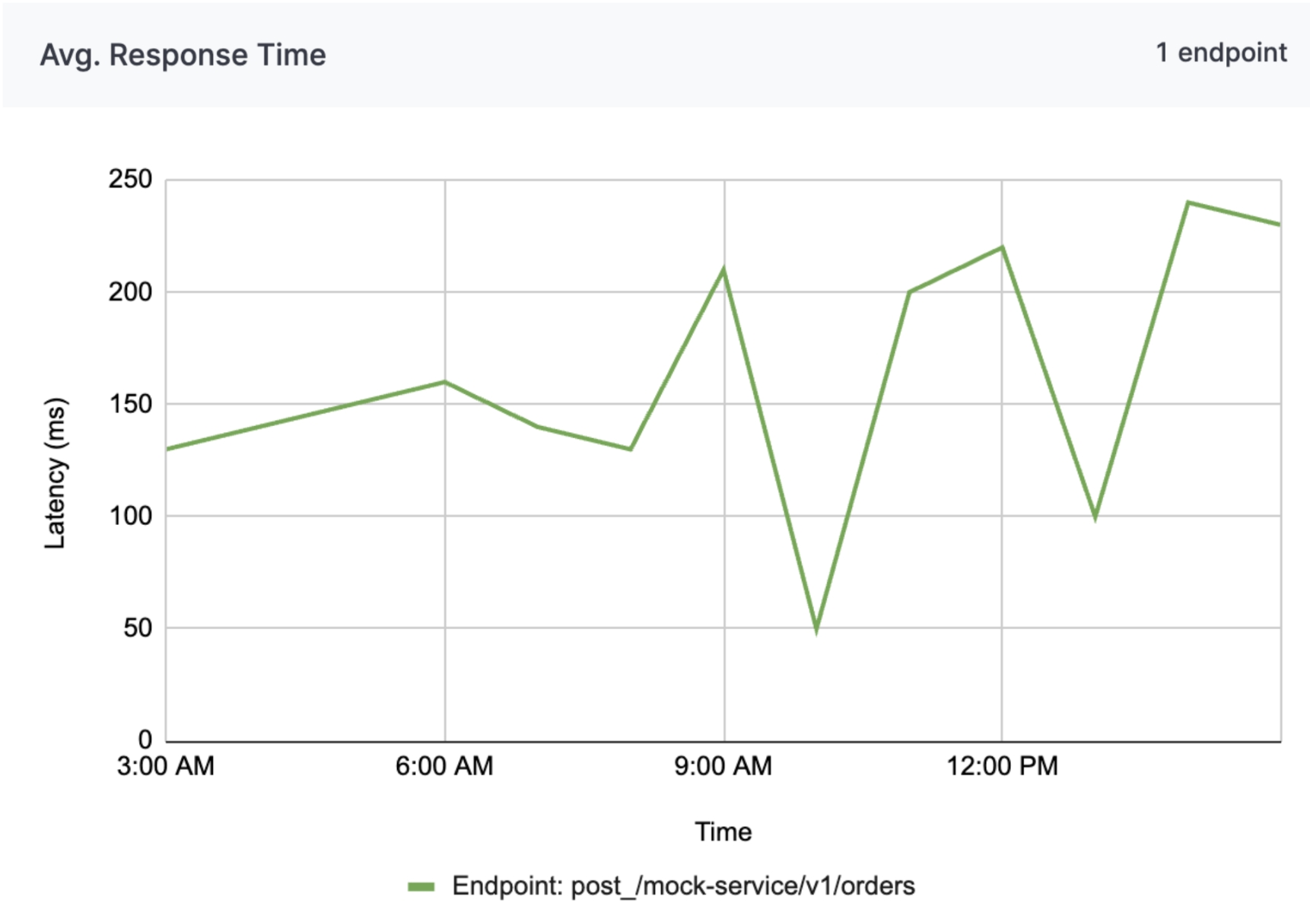This screenshot has height=916, width=1310.
Task: Click the '100' y-axis tick label
Action: point(130,516)
